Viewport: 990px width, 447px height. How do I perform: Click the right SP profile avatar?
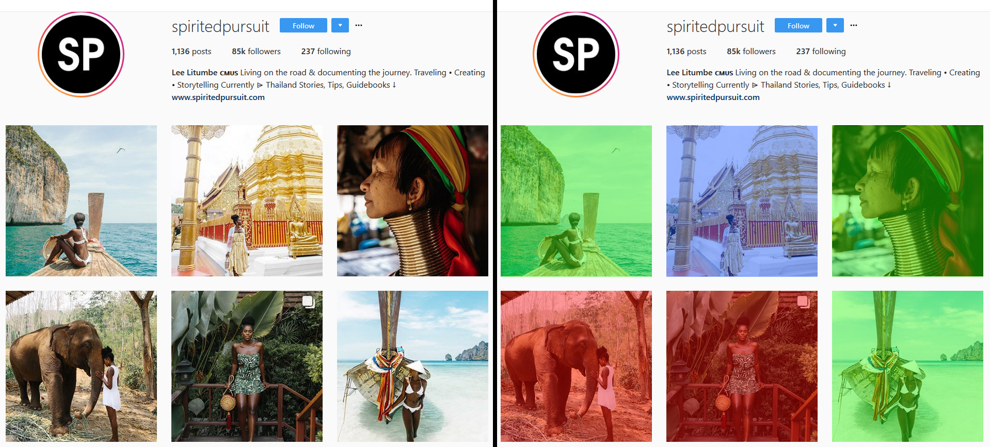[x=576, y=54]
